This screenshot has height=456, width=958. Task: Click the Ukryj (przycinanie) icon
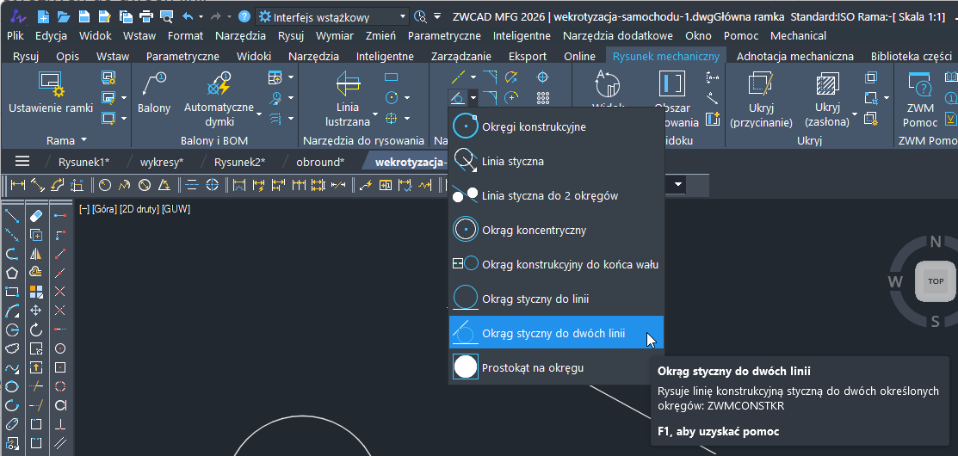click(761, 85)
